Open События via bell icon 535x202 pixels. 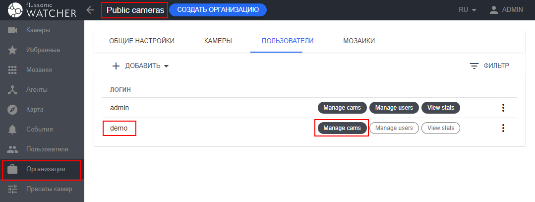(13, 130)
